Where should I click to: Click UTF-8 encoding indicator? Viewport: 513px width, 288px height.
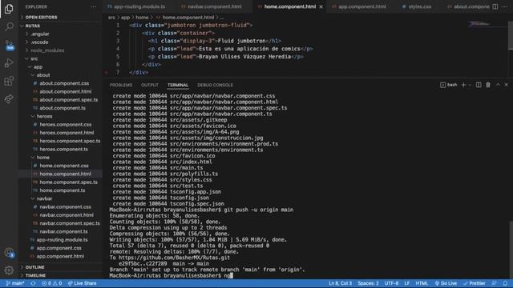(x=391, y=283)
